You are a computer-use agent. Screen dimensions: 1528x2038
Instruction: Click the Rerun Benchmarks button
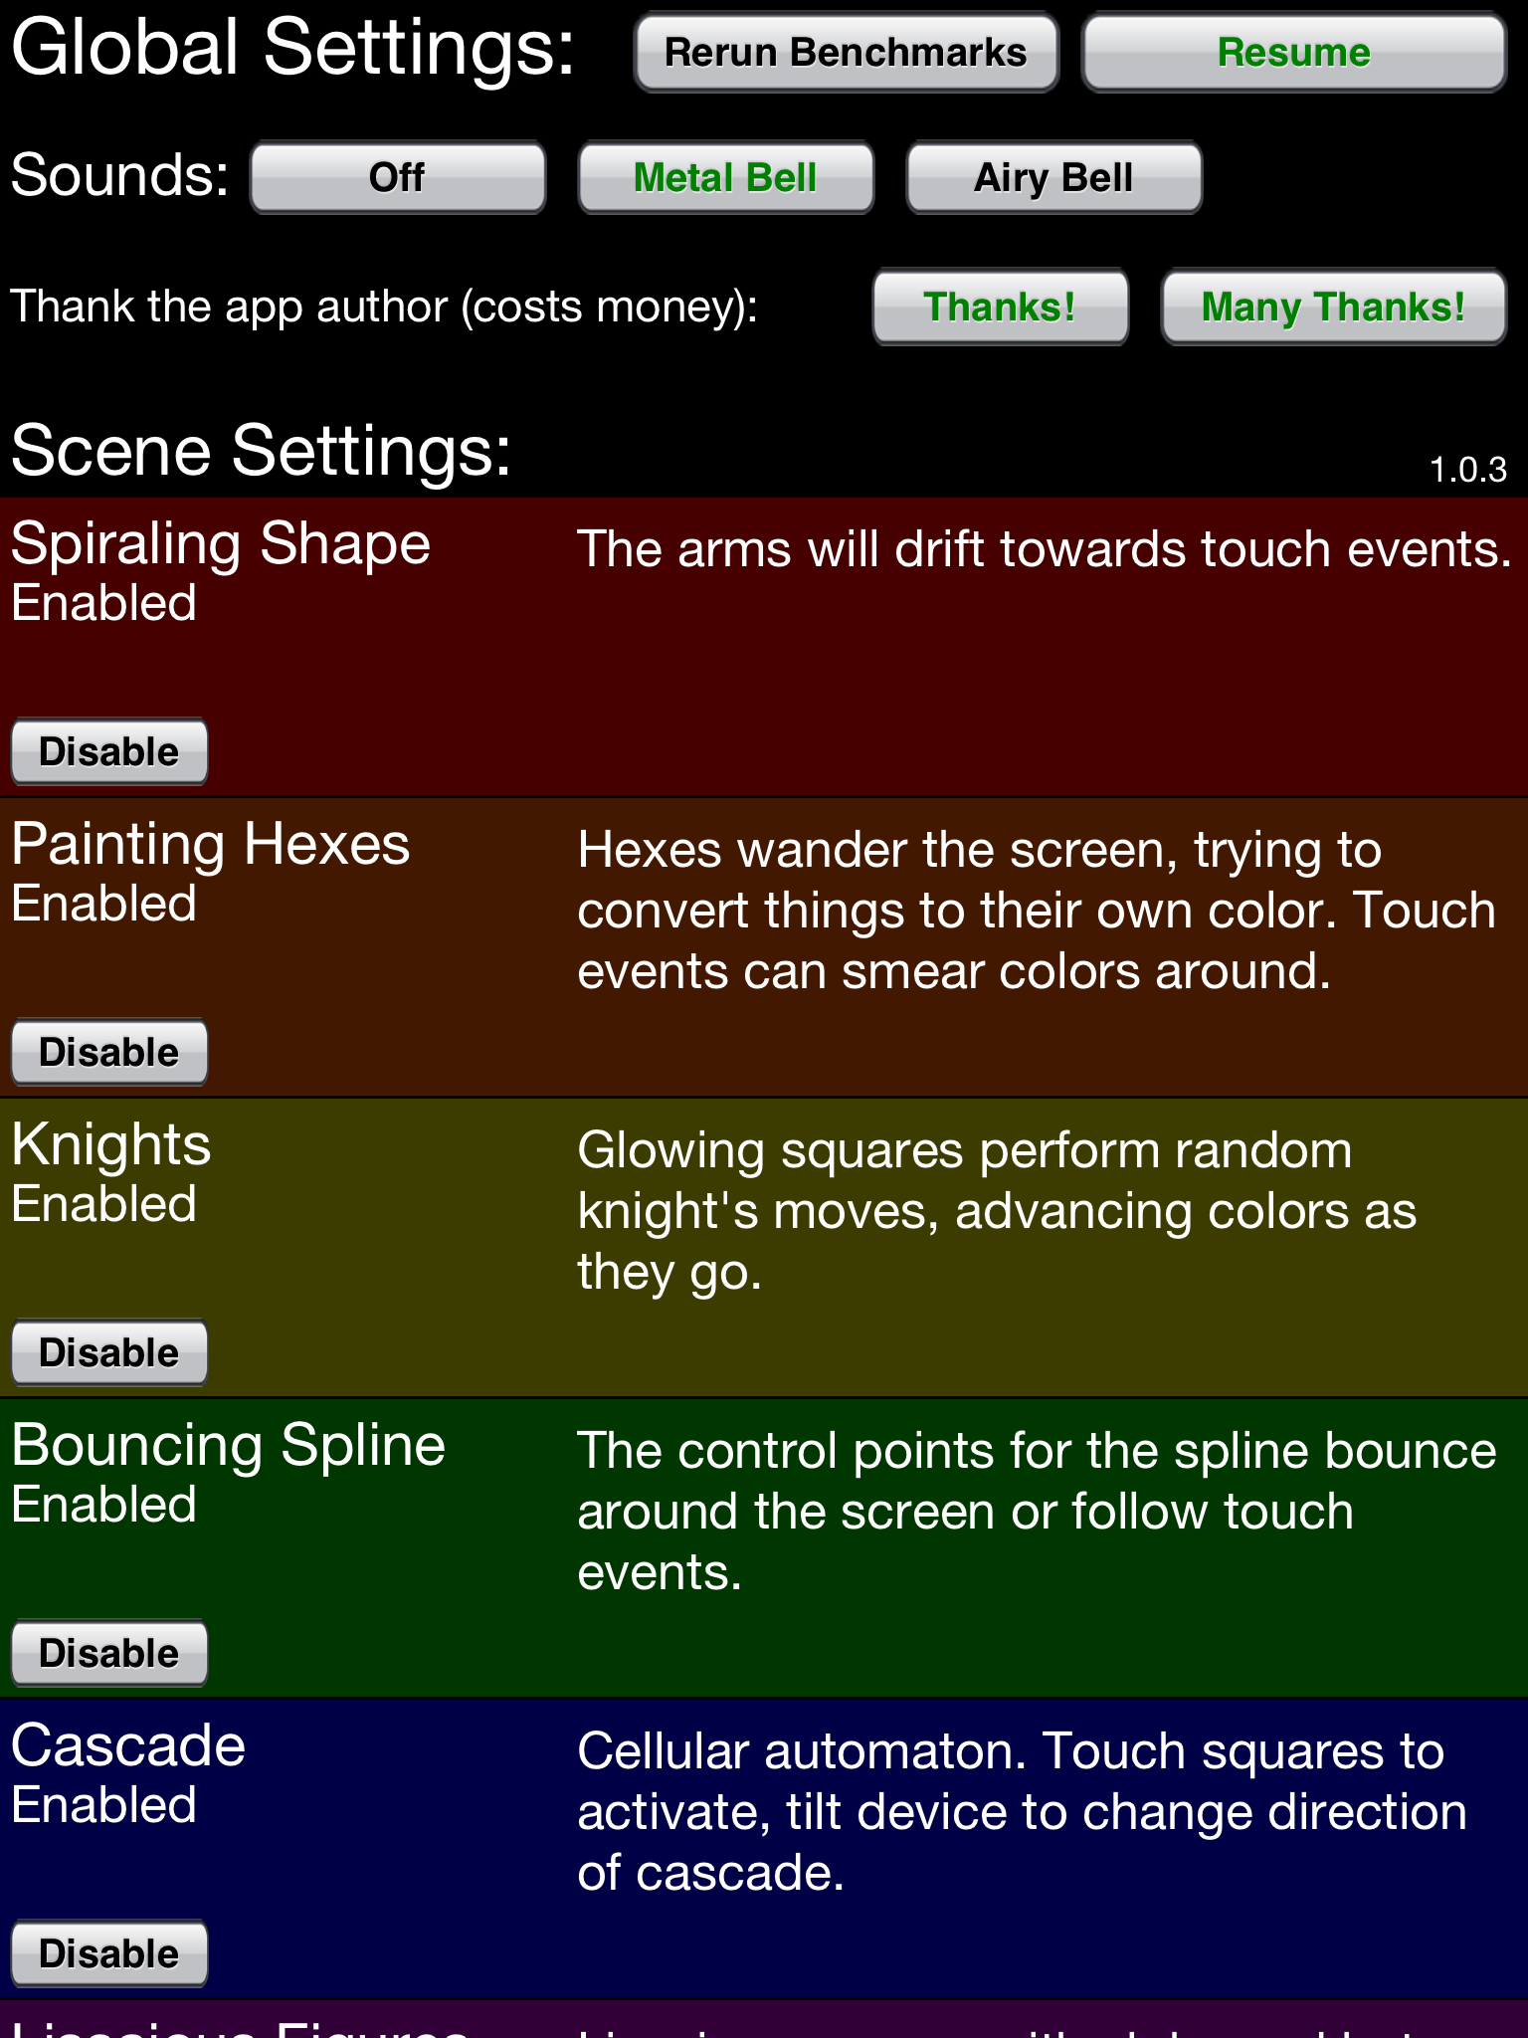pyautogui.click(x=847, y=52)
